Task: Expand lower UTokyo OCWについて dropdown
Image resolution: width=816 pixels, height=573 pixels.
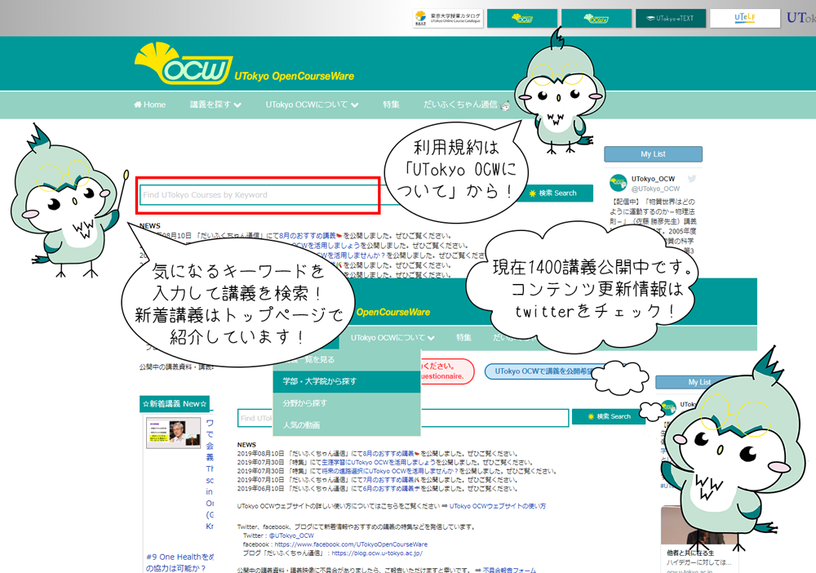Action: (392, 338)
